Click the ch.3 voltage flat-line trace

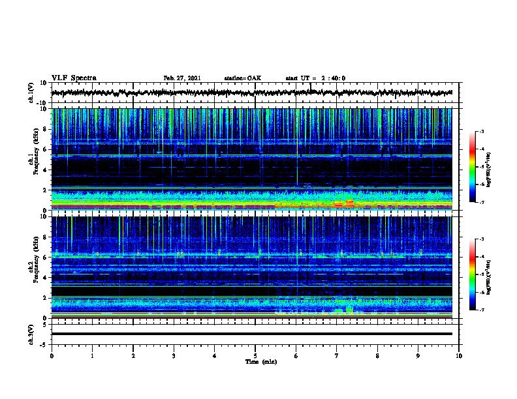(x=251, y=334)
